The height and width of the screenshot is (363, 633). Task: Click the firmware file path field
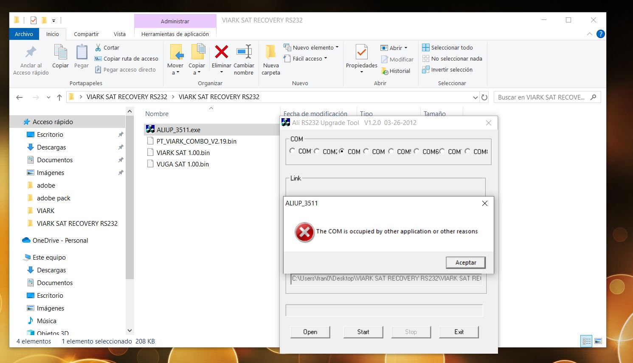coord(387,279)
